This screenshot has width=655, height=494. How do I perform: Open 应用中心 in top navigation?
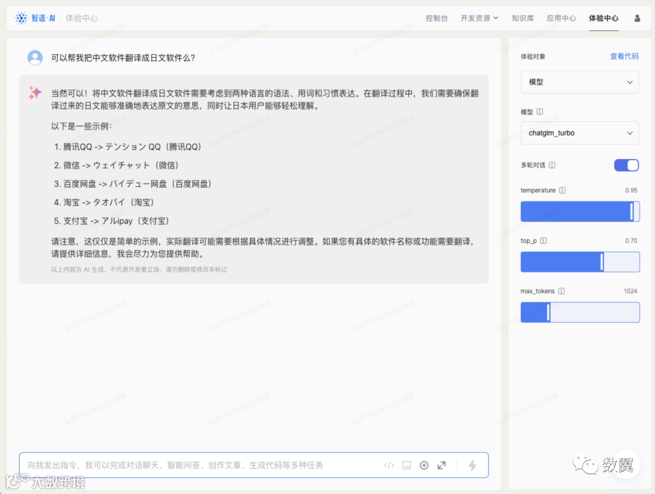pos(561,18)
